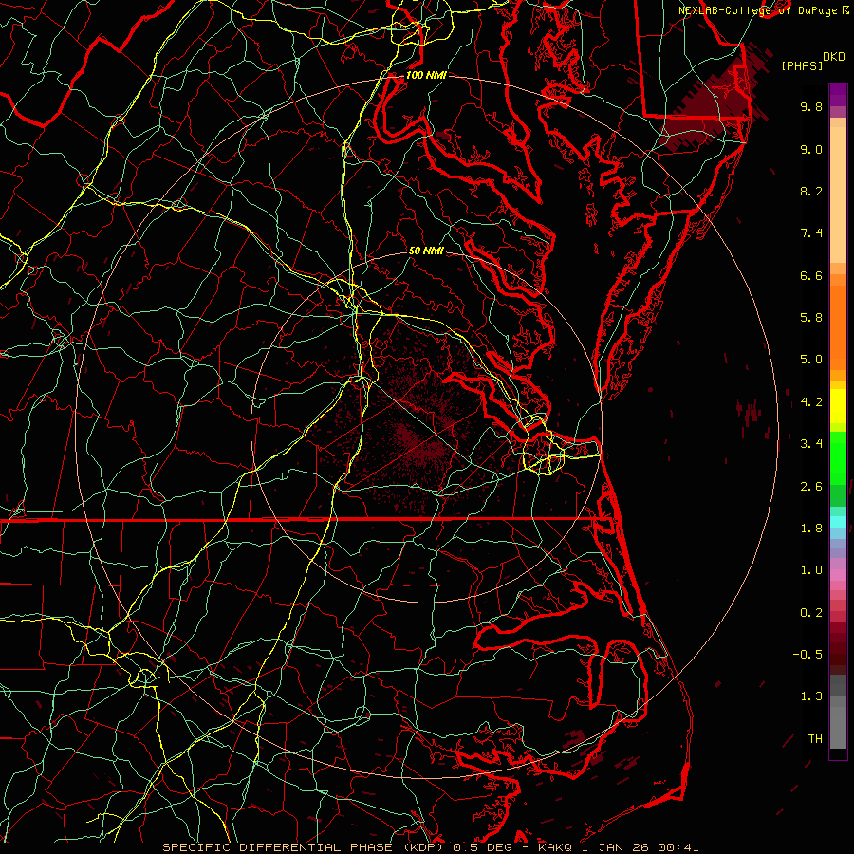
Task: Click the 00:41 timestamp
Action: tap(678, 847)
